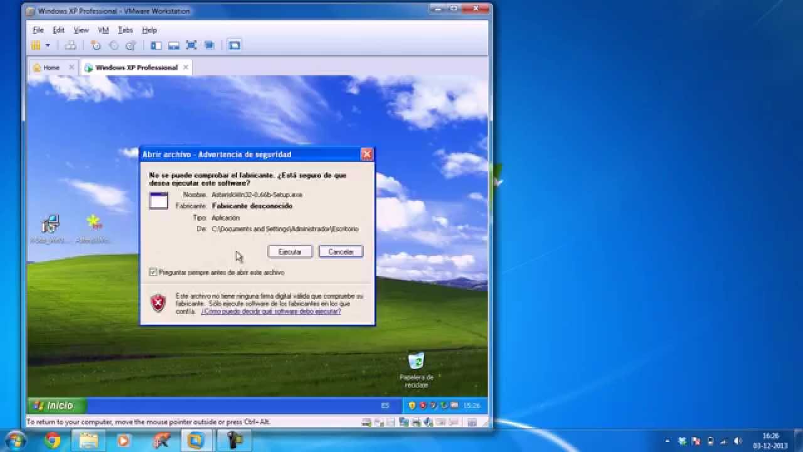Viewport: 803px width, 452px height.
Task: Show hidden tray icons arrow in Windows 7
Action: coord(666,441)
